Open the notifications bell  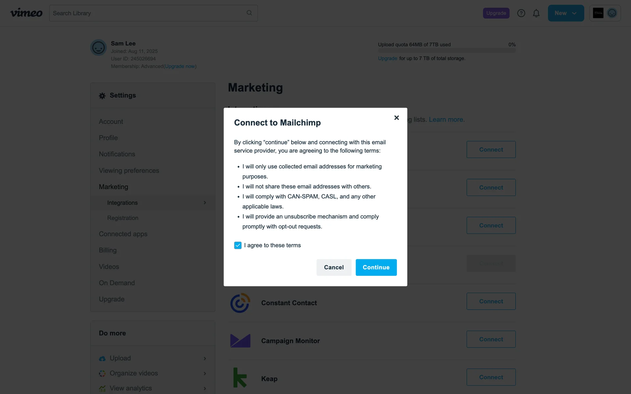click(536, 13)
